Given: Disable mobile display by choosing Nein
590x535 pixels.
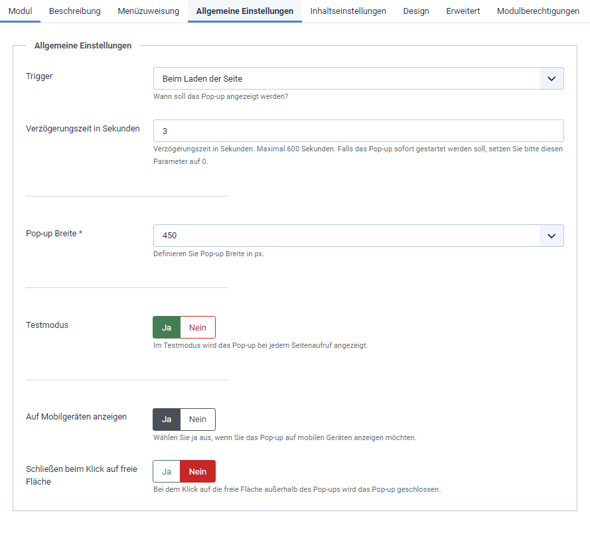Looking at the screenshot, I should pos(198,420).
